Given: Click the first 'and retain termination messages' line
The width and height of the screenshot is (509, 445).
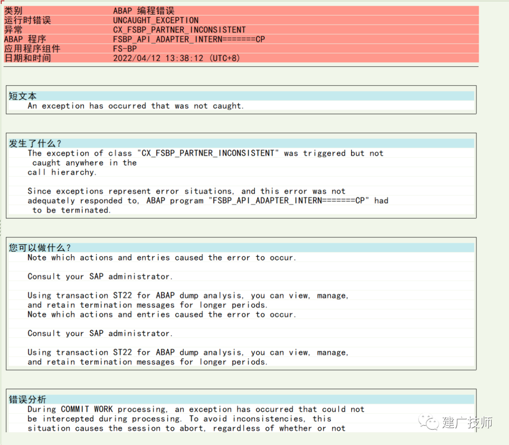Looking at the screenshot, I should (x=148, y=305).
